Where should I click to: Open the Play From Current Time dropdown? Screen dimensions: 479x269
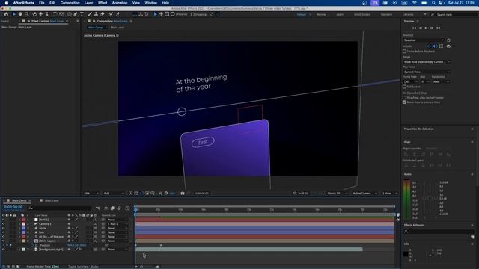click(x=427, y=72)
